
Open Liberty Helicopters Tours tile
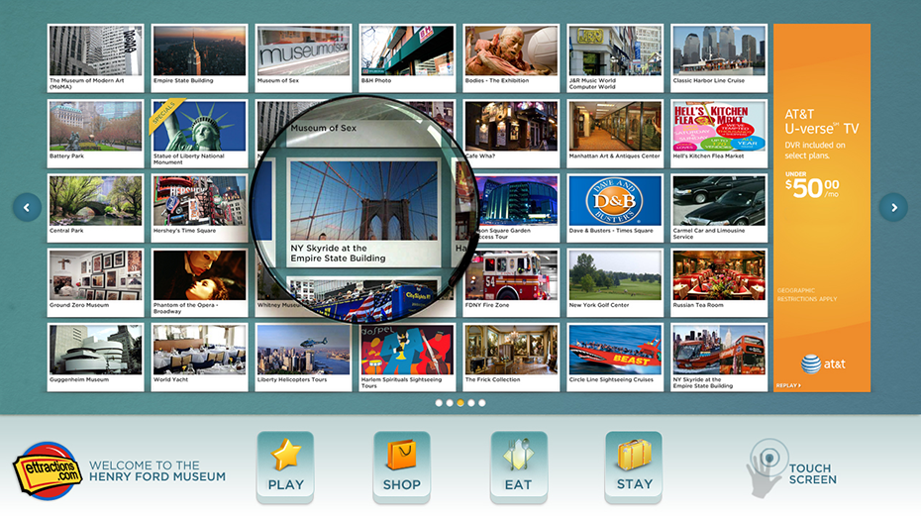pyautogui.click(x=304, y=358)
